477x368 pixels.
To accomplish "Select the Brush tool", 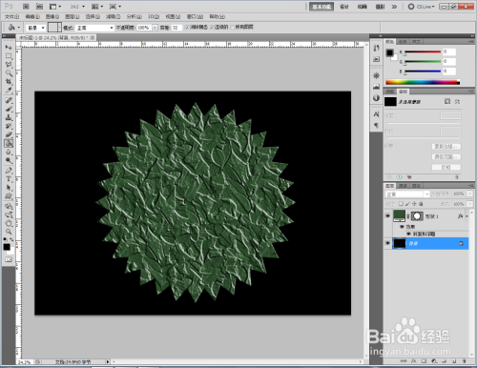I will click(x=9, y=109).
